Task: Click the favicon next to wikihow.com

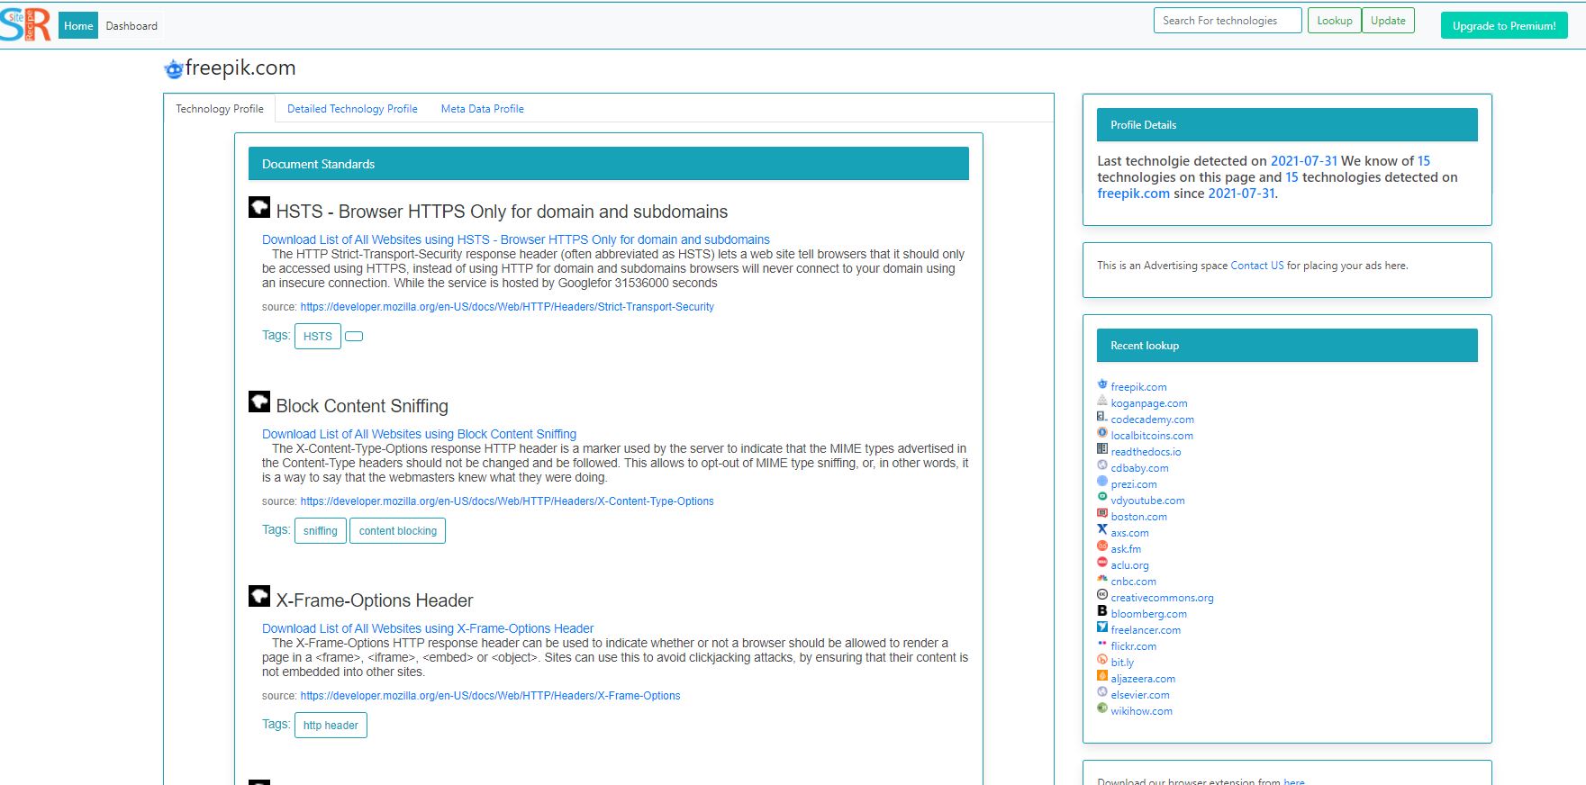Action: [x=1102, y=708]
